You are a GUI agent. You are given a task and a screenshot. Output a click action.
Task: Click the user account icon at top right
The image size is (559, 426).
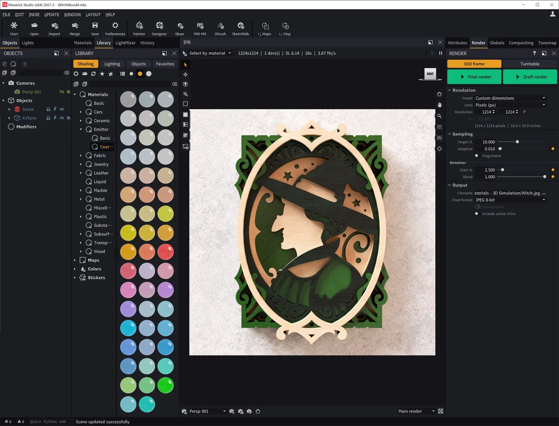tap(552, 14)
